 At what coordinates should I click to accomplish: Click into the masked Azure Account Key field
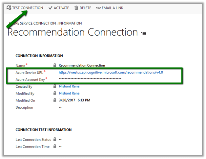pyautogui.click(x=90, y=79)
